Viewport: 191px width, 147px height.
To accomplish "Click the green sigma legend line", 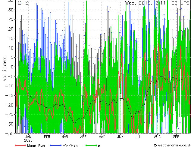I will click(91, 145).
